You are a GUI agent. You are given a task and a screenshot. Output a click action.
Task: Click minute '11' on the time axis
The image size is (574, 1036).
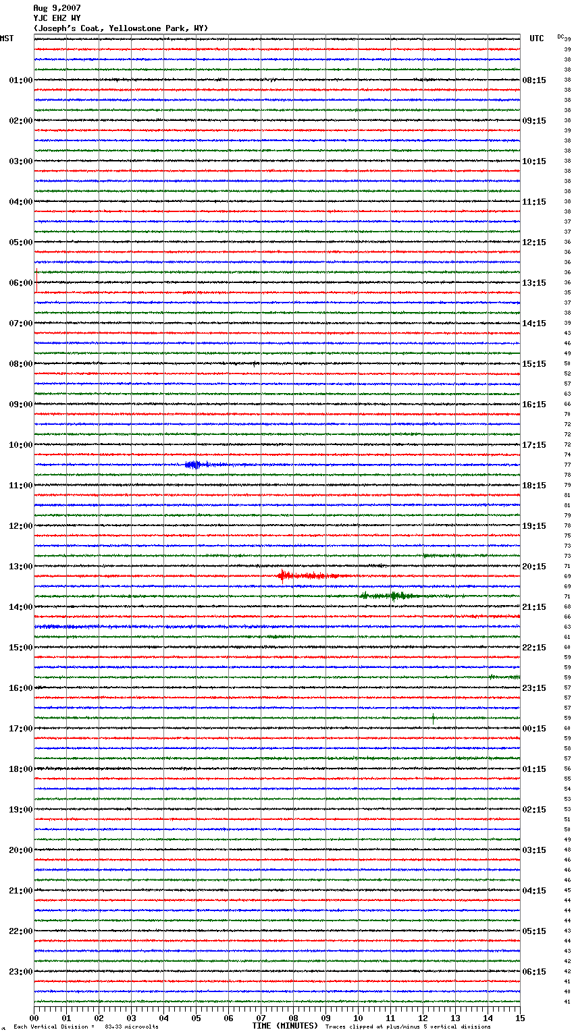coord(390,1018)
